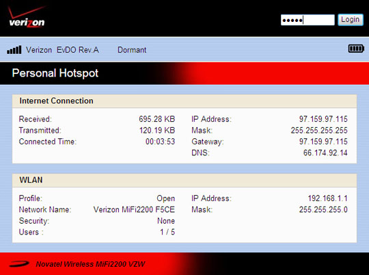Viewport: 369px width, 275px height.
Task: Click the Gateway label
Action: click(208, 142)
